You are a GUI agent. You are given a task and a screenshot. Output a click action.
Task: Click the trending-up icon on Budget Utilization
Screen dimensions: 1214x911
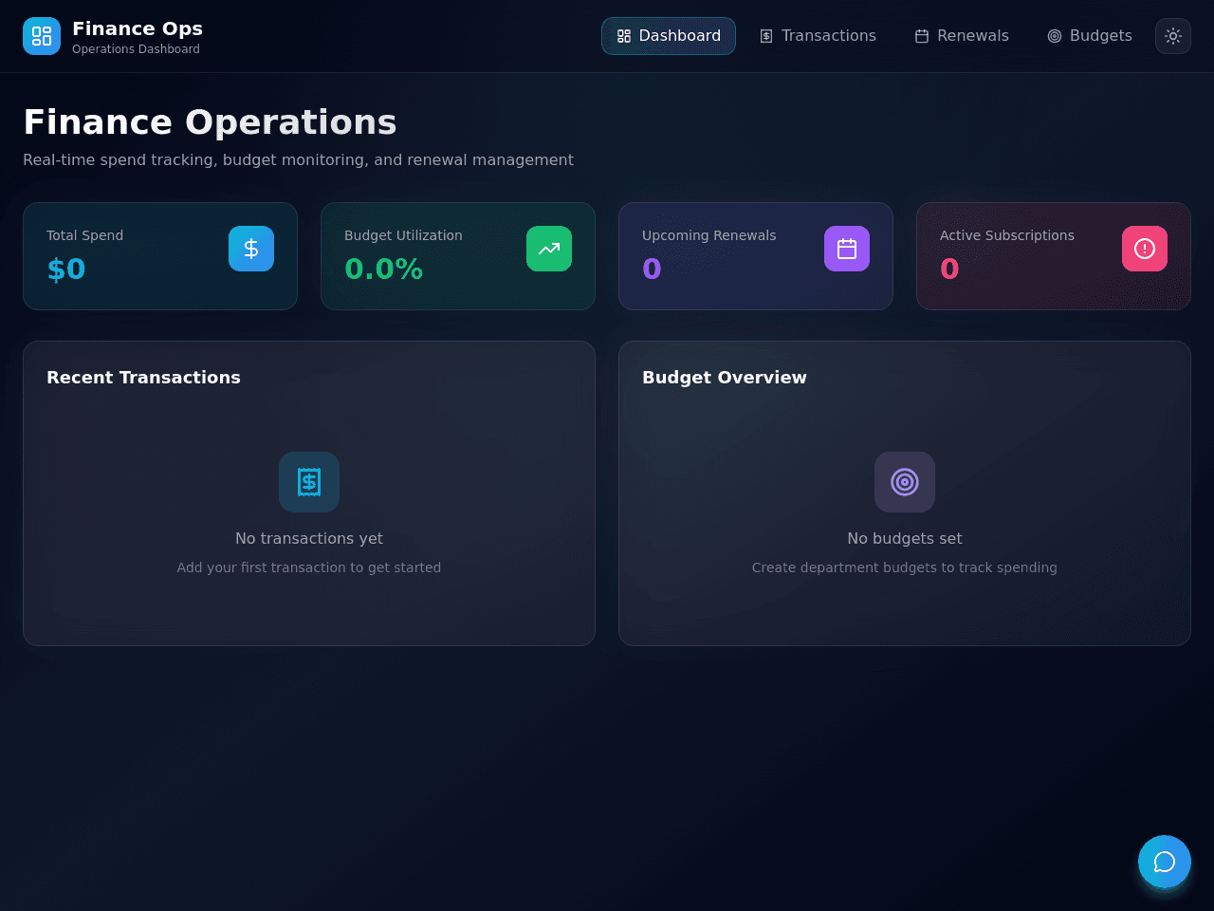pos(549,249)
